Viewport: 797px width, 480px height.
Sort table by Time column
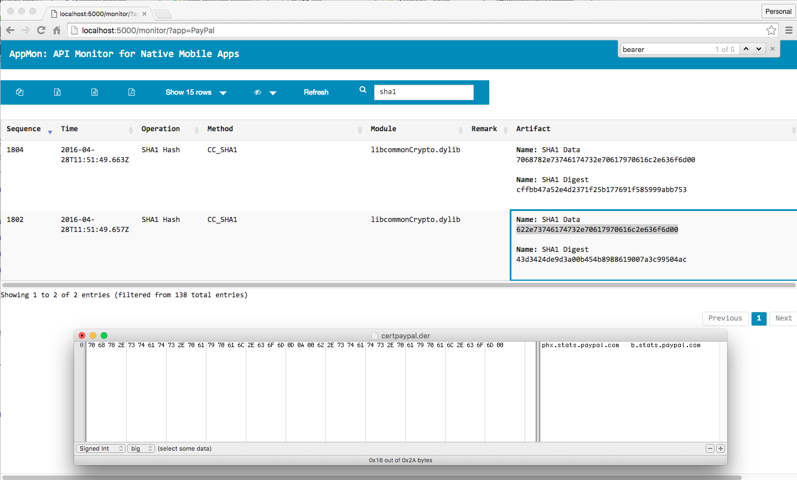click(96, 129)
